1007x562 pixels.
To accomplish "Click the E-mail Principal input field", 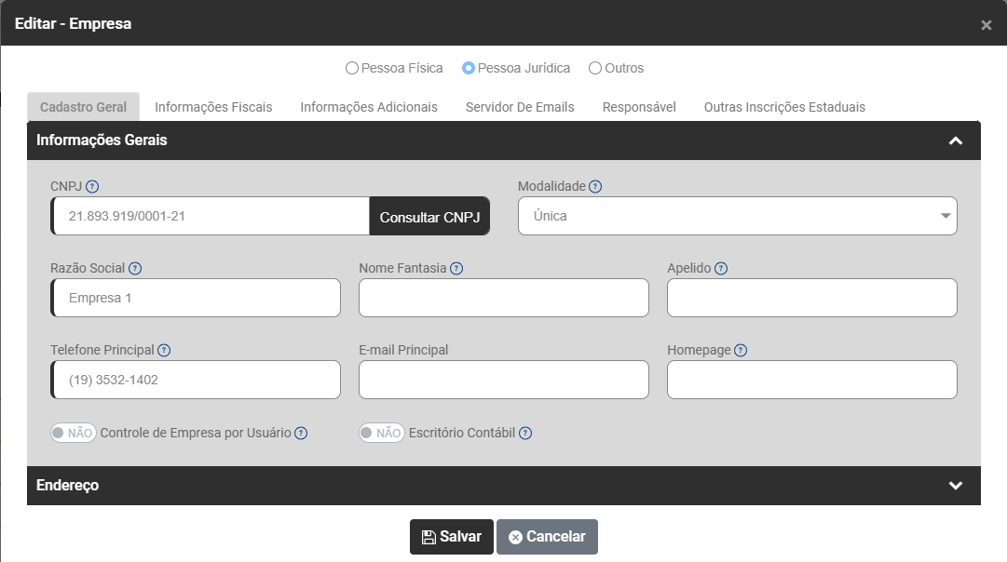I will (x=503, y=380).
